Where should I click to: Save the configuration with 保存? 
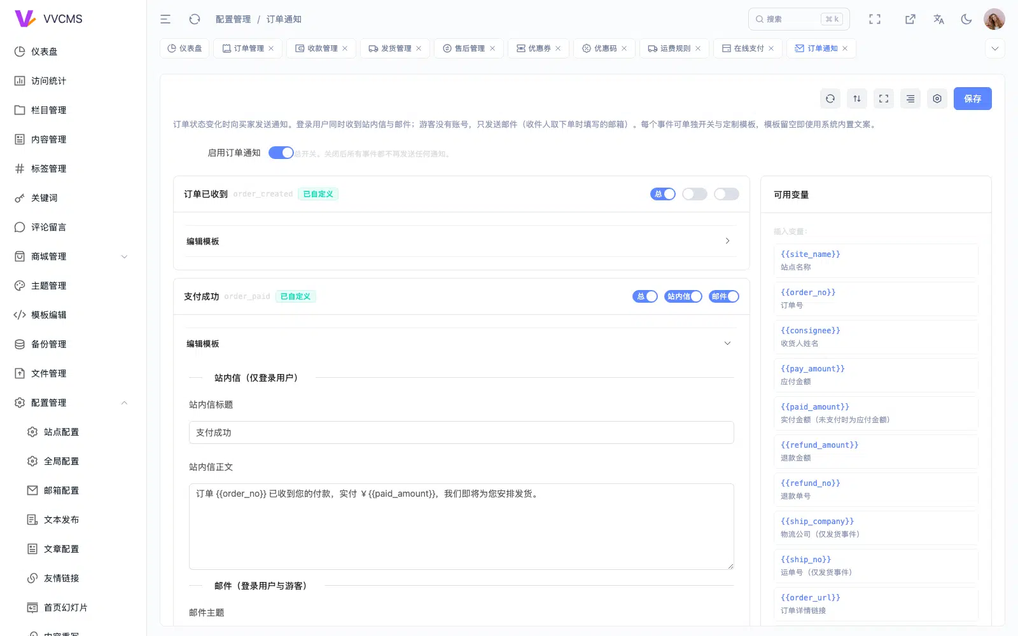pyautogui.click(x=972, y=99)
